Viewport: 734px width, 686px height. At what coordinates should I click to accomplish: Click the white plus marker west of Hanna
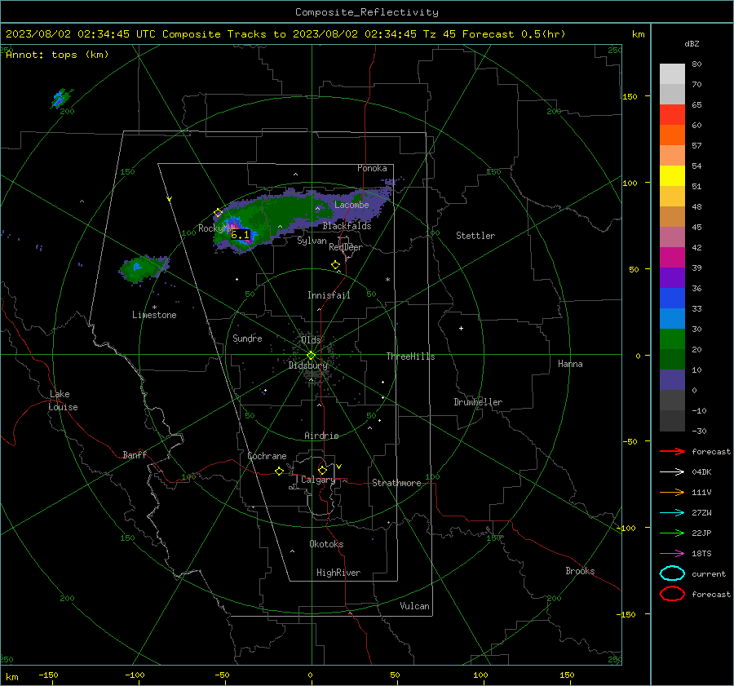461,328
